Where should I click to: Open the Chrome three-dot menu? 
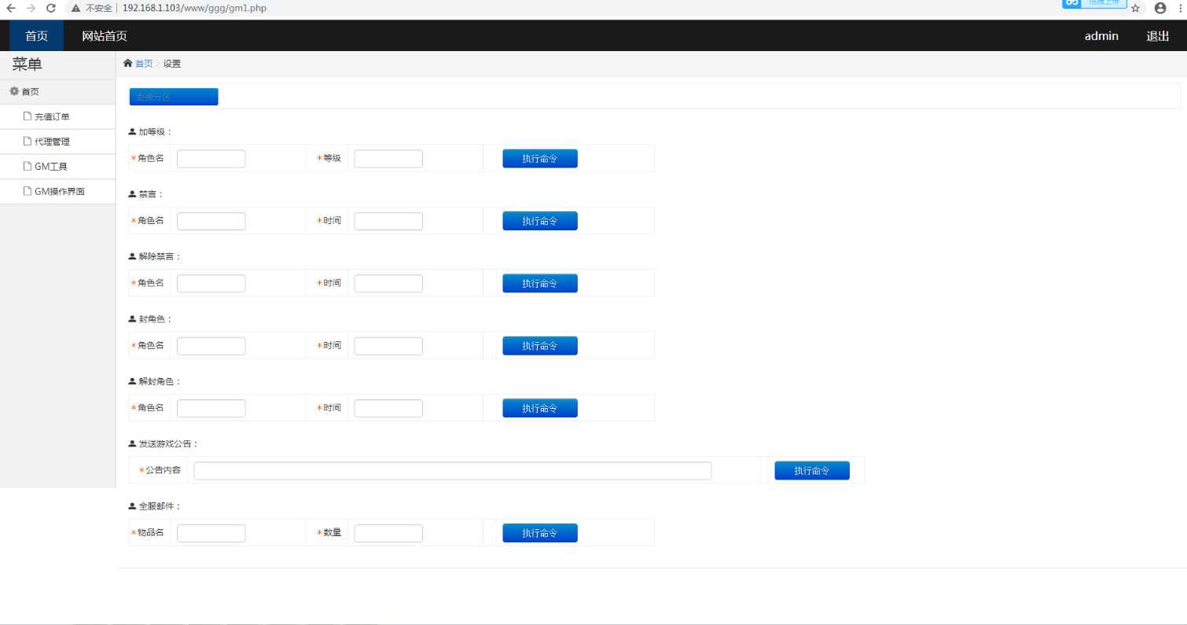pyautogui.click(x=1181, y=8)
